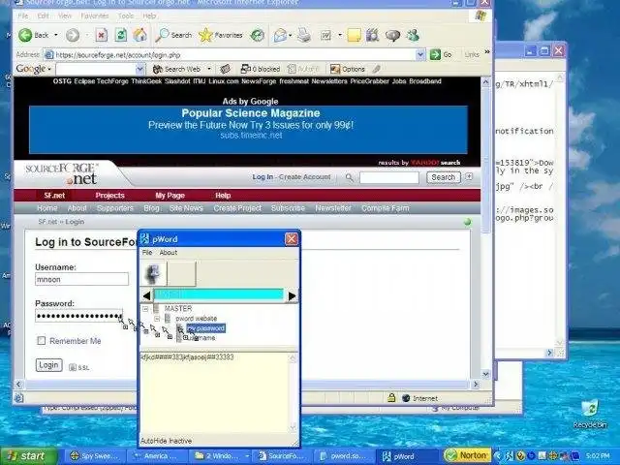Screen dimensions: 620x465
Task: Click the Discuss speech bubble icon
Action: 392,35
